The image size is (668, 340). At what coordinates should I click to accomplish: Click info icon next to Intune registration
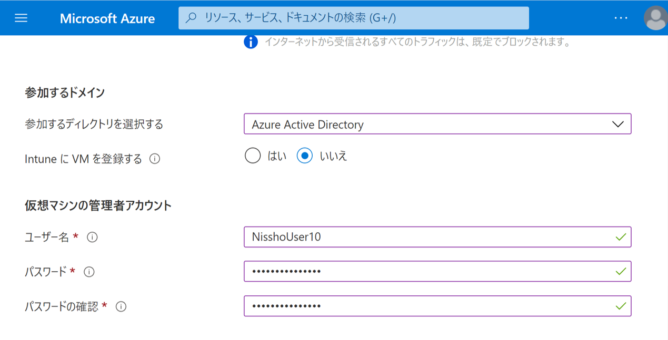[155, 159]
